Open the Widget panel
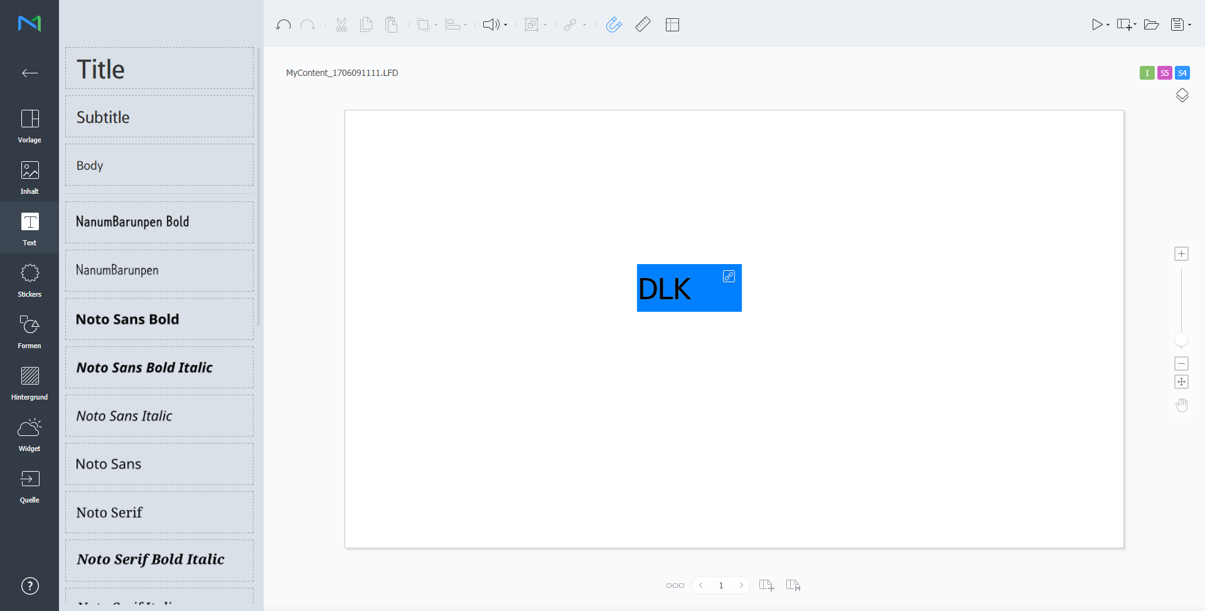 pyautogui.click(x=29, y=434)
